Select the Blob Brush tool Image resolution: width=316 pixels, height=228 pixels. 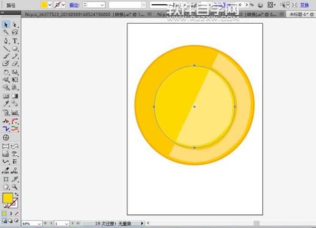click(6, 63)
